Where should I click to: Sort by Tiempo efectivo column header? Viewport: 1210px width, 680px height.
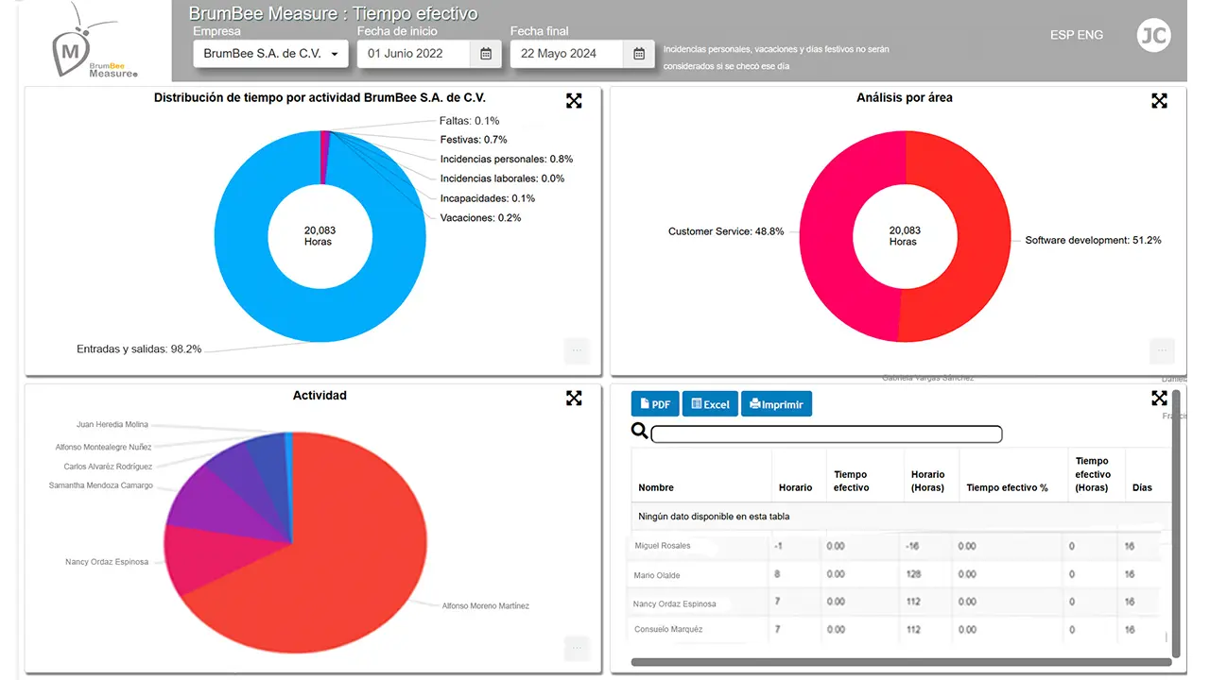click(865, 475)
